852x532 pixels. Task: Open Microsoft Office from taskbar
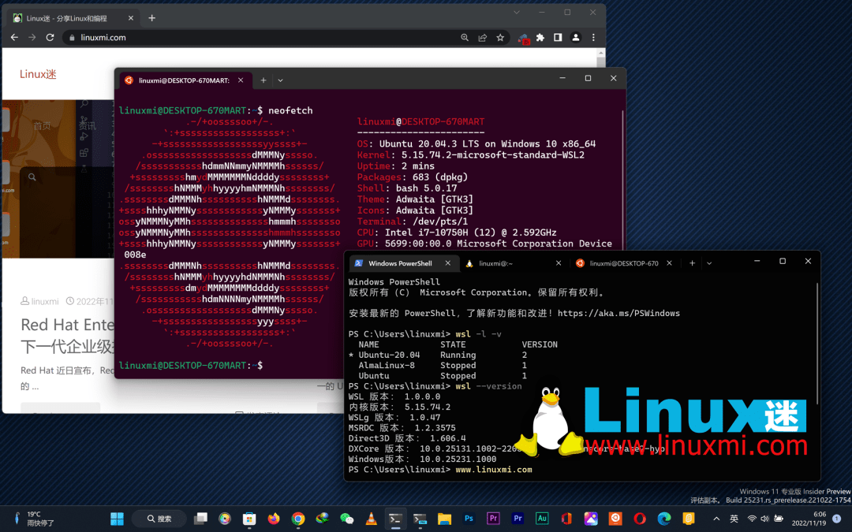(x=566, y=519)
